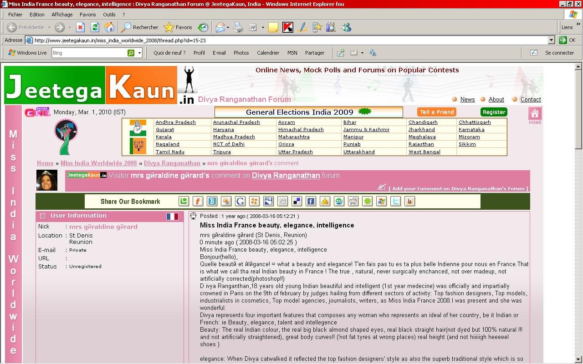Open Miss India Worldwide 2008 breadcrumb
The width and height of the screenshot is (583, 364).
[98, 163]
